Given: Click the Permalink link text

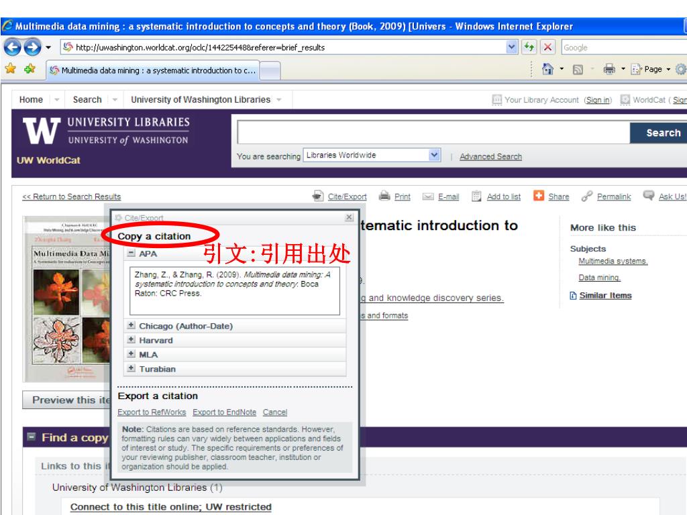Looking at the screenshot, I should 615,196.
